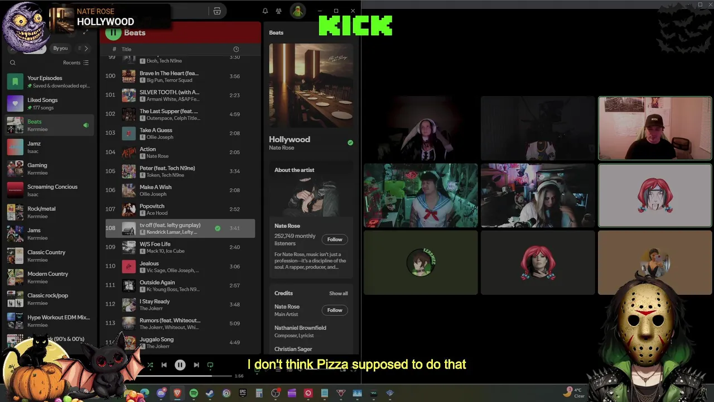The image size is (714, 402).
Task: Open the Nate Rose link under Action
Action: click(157, 156)
